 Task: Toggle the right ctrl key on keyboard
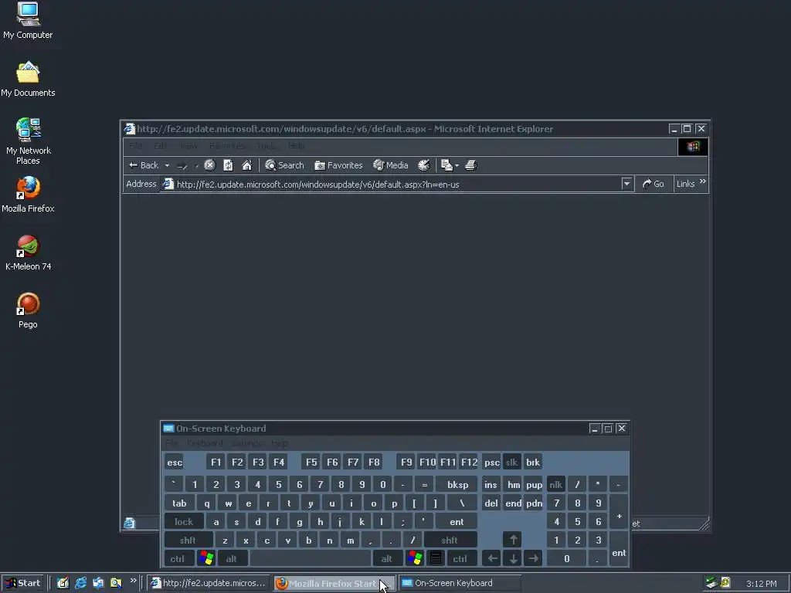pos(460,559)
